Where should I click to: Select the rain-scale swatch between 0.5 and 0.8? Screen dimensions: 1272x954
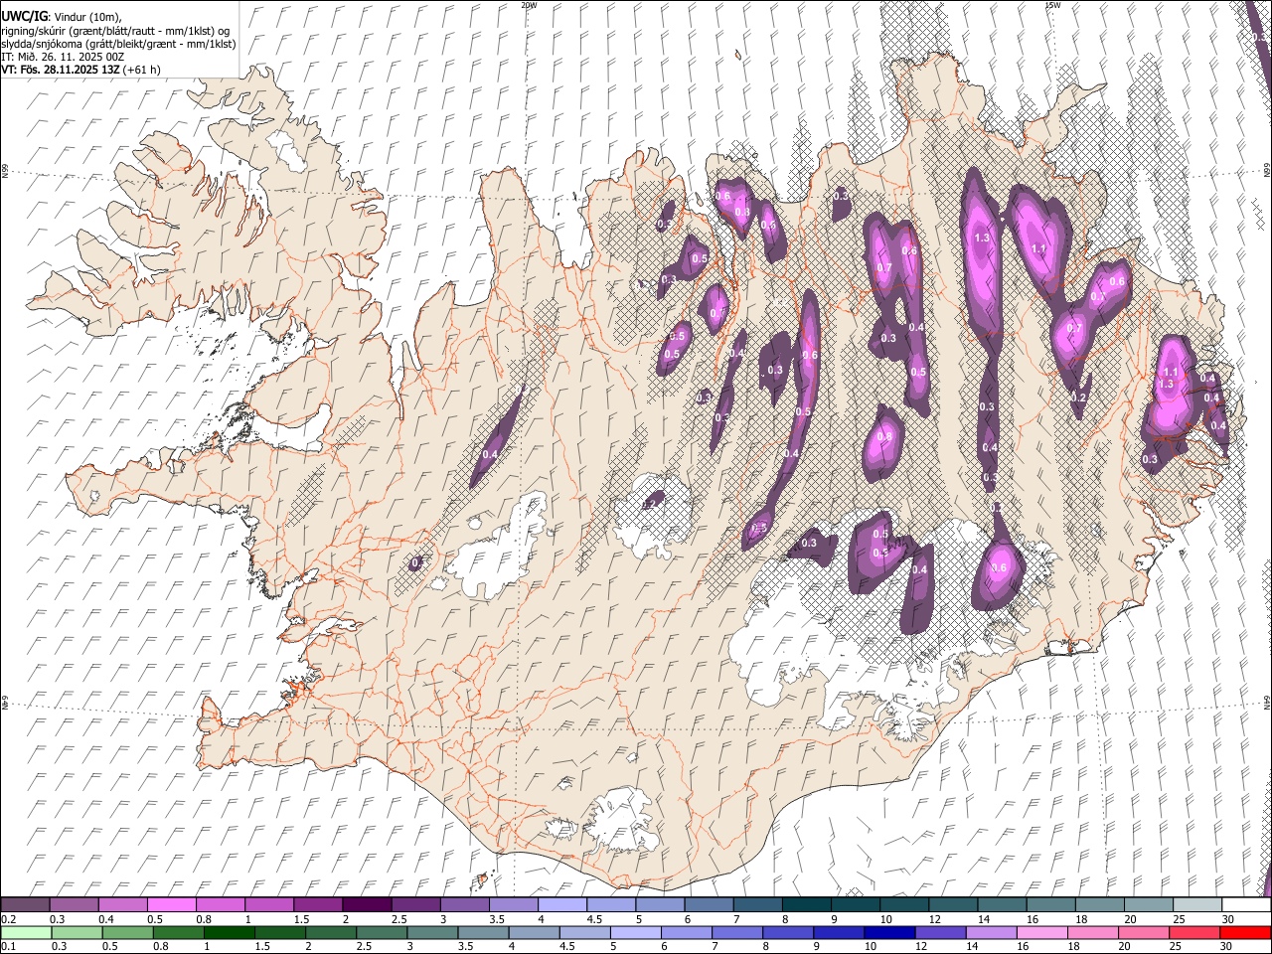click(127, 932)
